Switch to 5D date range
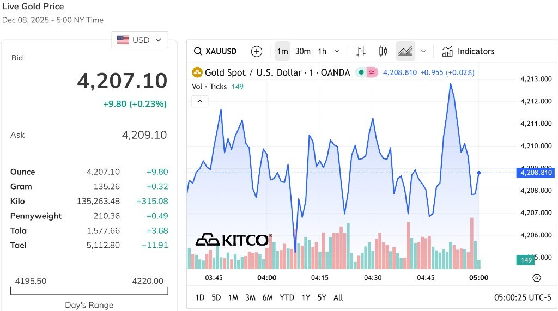 coord(216,297)
